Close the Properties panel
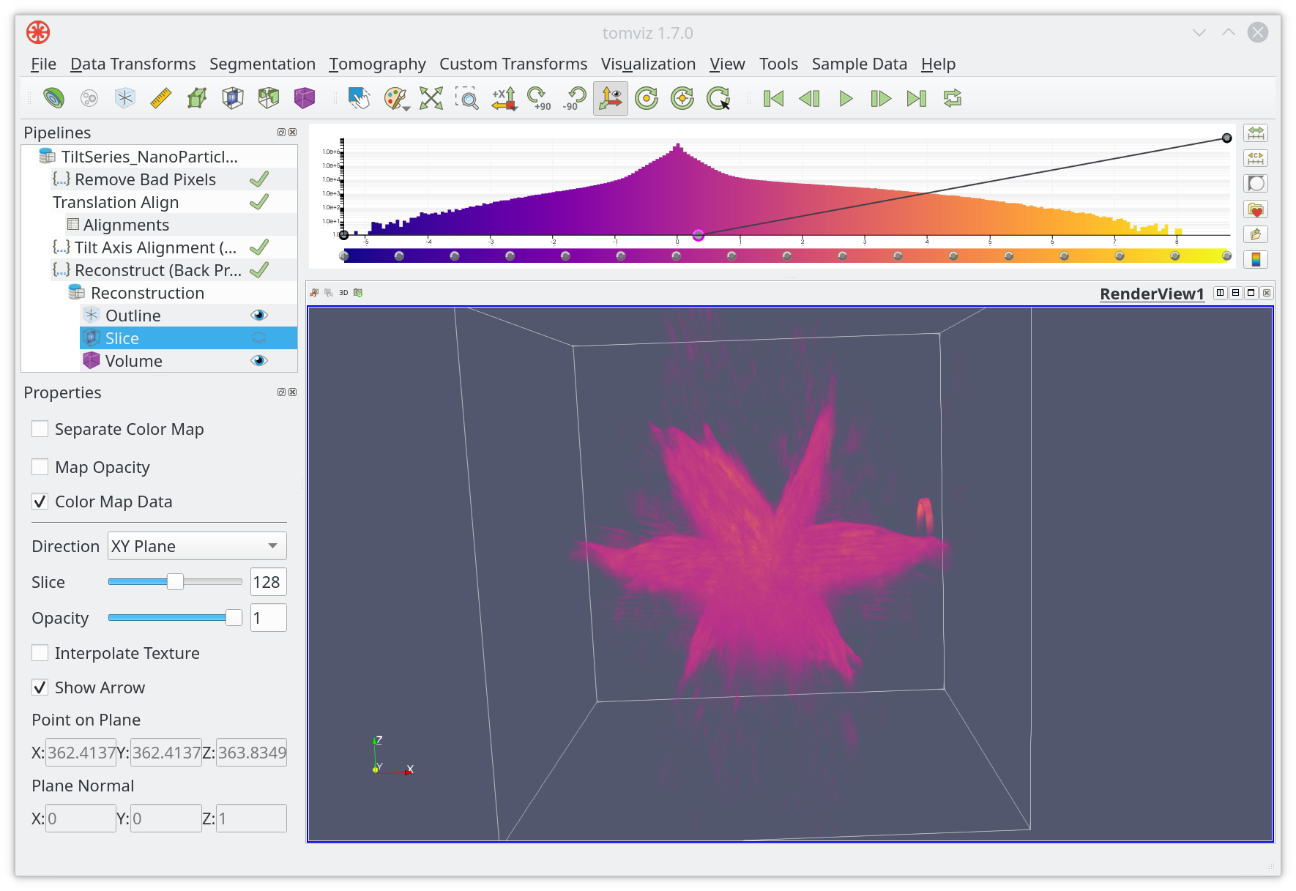The width and height of the screenshot is (1296, 891). (293, 392)
